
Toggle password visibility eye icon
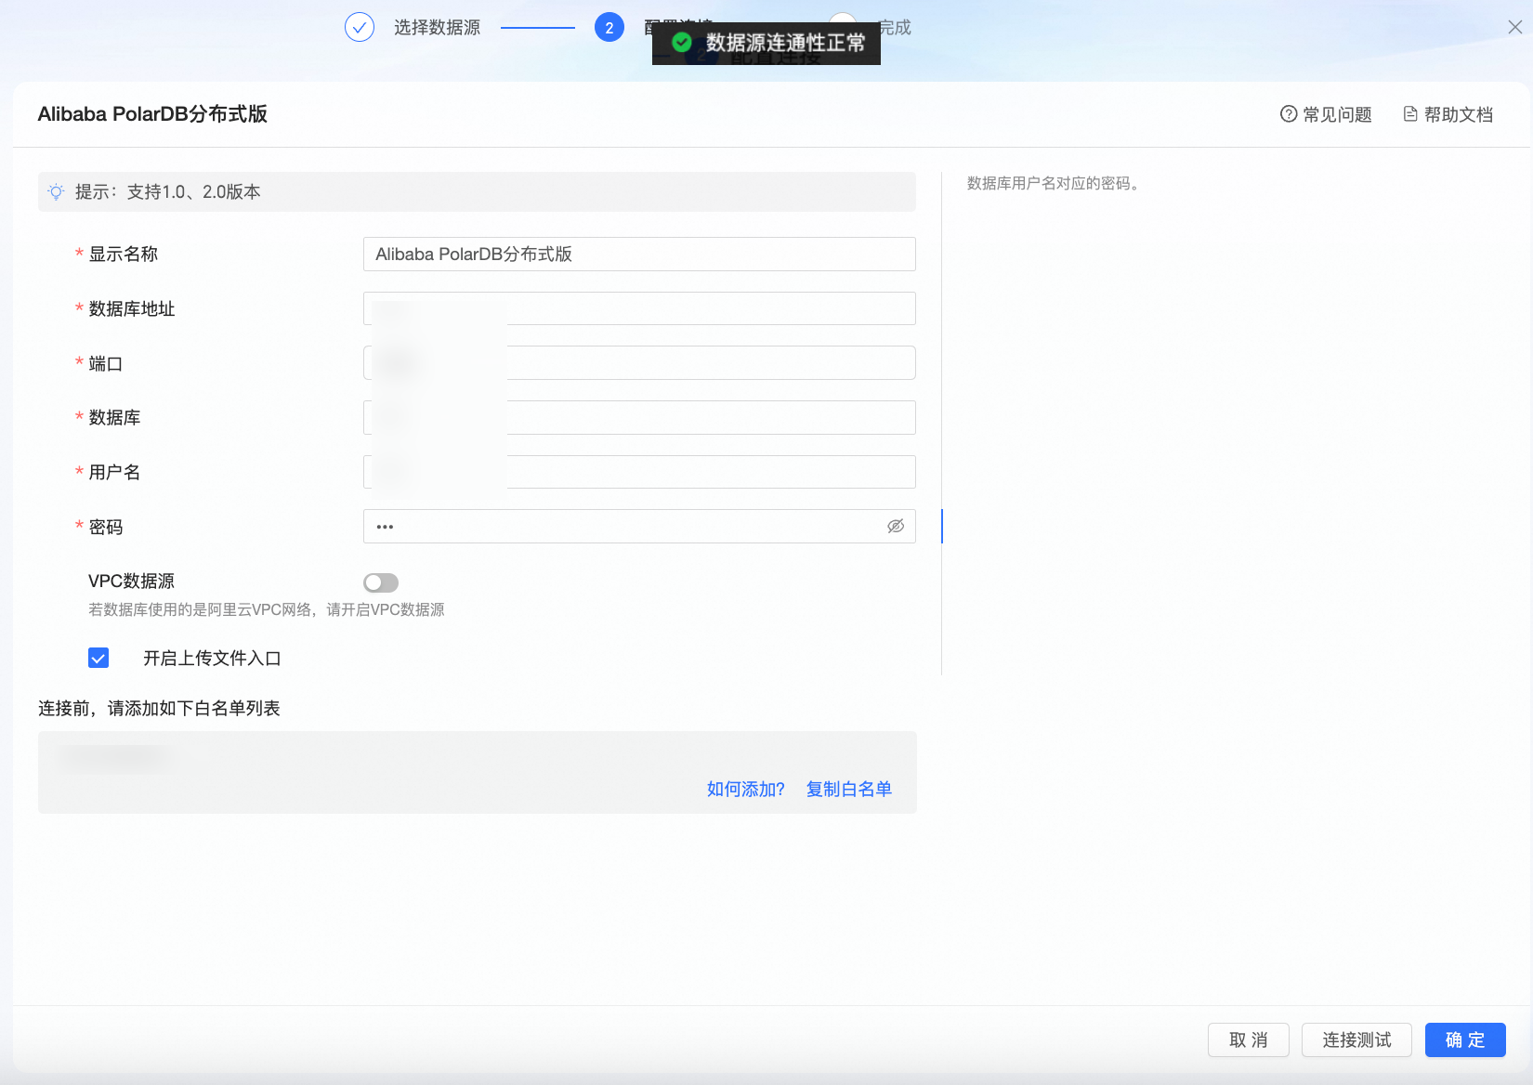click(x=896, y=526)
